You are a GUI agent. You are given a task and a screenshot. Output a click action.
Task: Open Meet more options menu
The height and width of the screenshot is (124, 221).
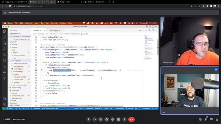pos(124,120)
